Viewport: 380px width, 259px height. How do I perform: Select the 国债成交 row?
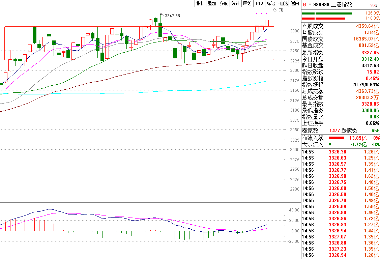(341, 39)
